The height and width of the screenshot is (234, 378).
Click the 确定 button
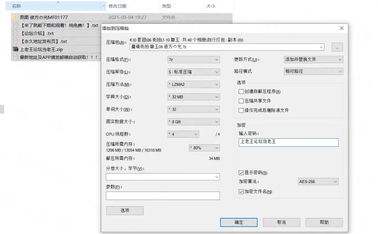(x=239, y=222)
